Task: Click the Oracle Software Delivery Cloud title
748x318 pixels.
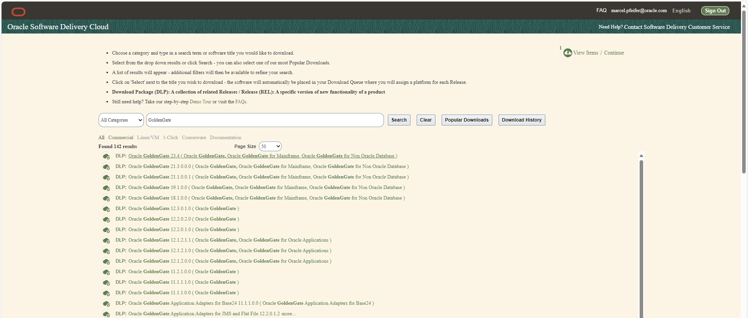Action: coord(58,27)
